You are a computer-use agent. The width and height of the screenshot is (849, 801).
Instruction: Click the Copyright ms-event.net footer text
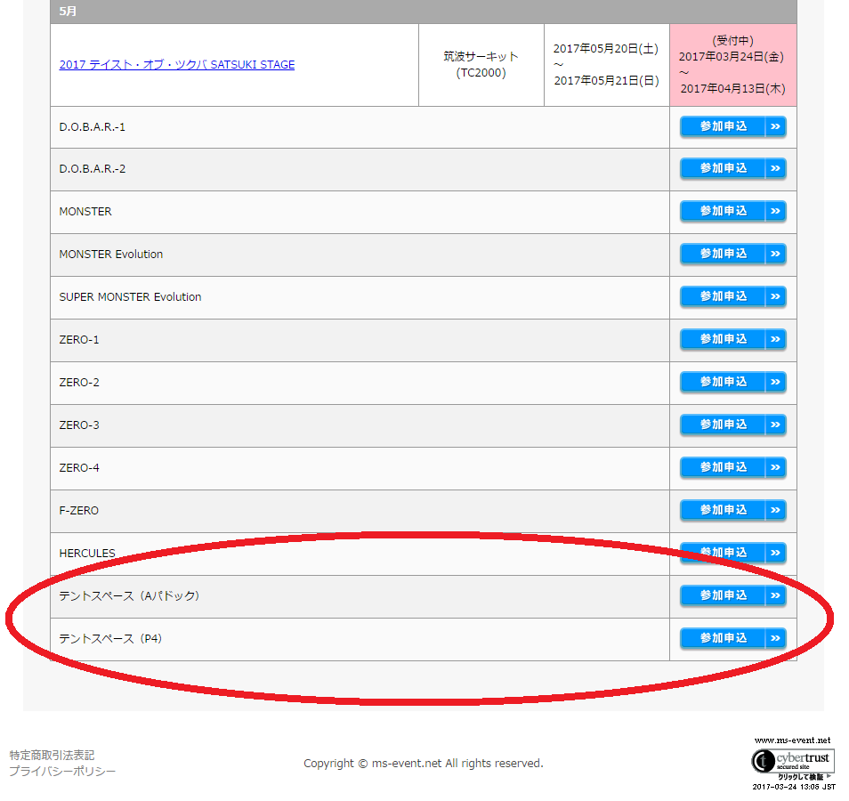click(x=424, y=763)
